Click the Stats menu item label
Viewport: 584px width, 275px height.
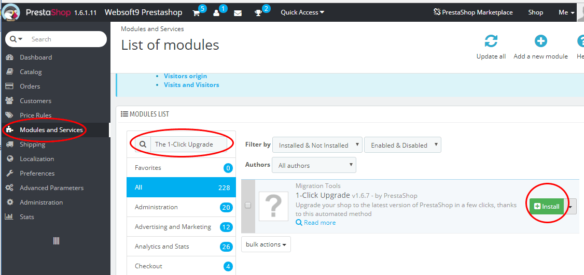[27, 217]
